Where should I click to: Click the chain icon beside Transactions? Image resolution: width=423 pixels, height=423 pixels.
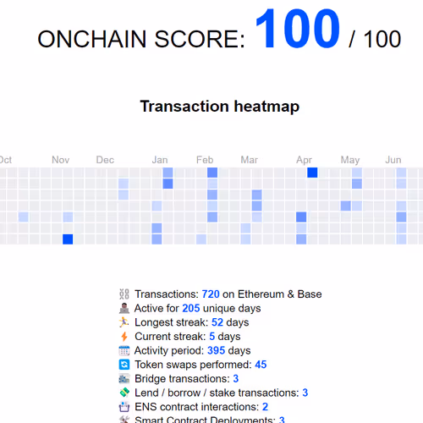click(124, 294)
